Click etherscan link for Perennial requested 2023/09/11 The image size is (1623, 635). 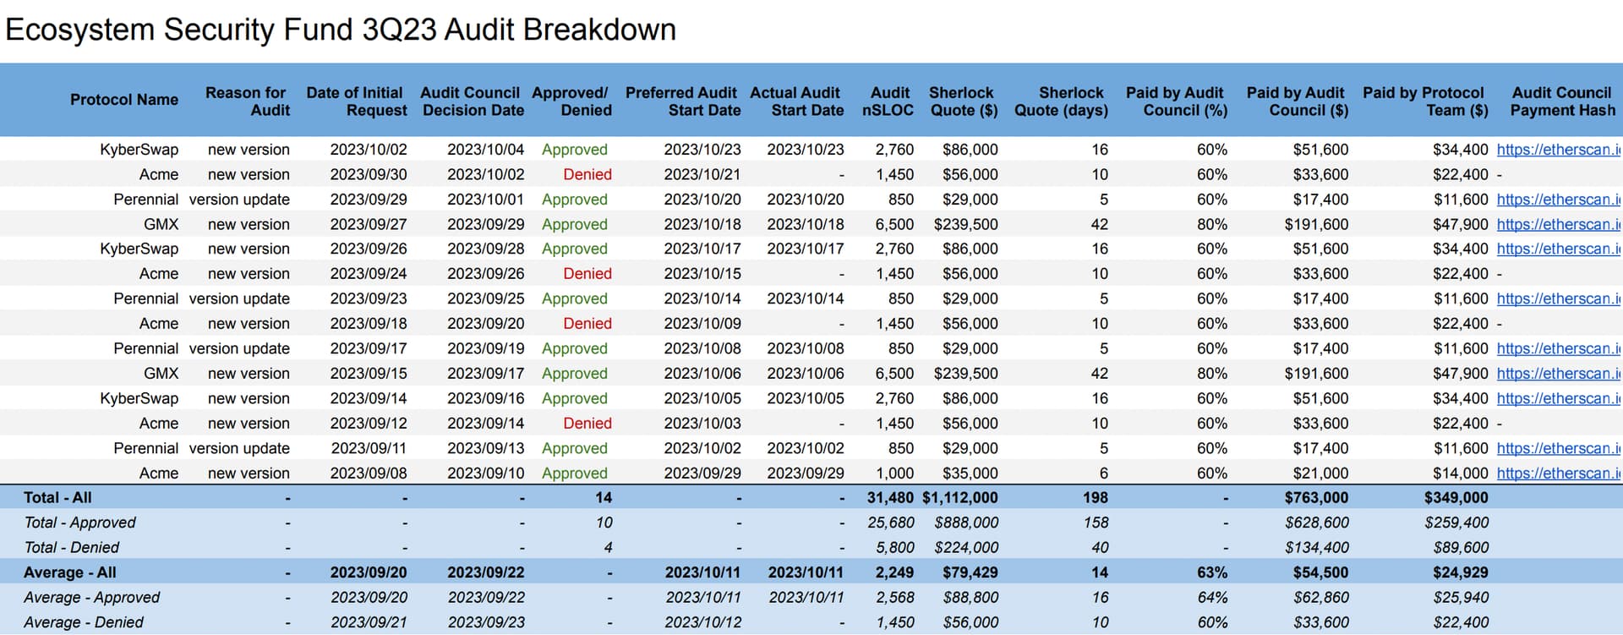[1560, 448]
